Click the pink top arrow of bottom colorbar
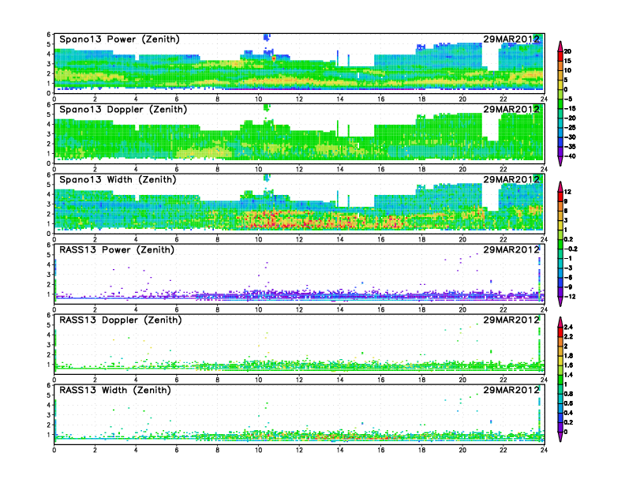 pyautogui.click(x=560, y=322)
